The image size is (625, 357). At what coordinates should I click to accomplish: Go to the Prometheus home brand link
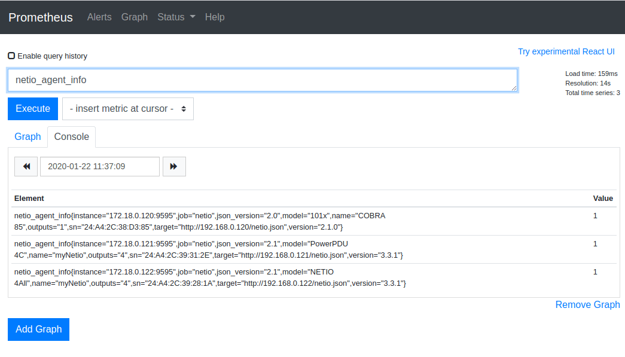[41, 17]
